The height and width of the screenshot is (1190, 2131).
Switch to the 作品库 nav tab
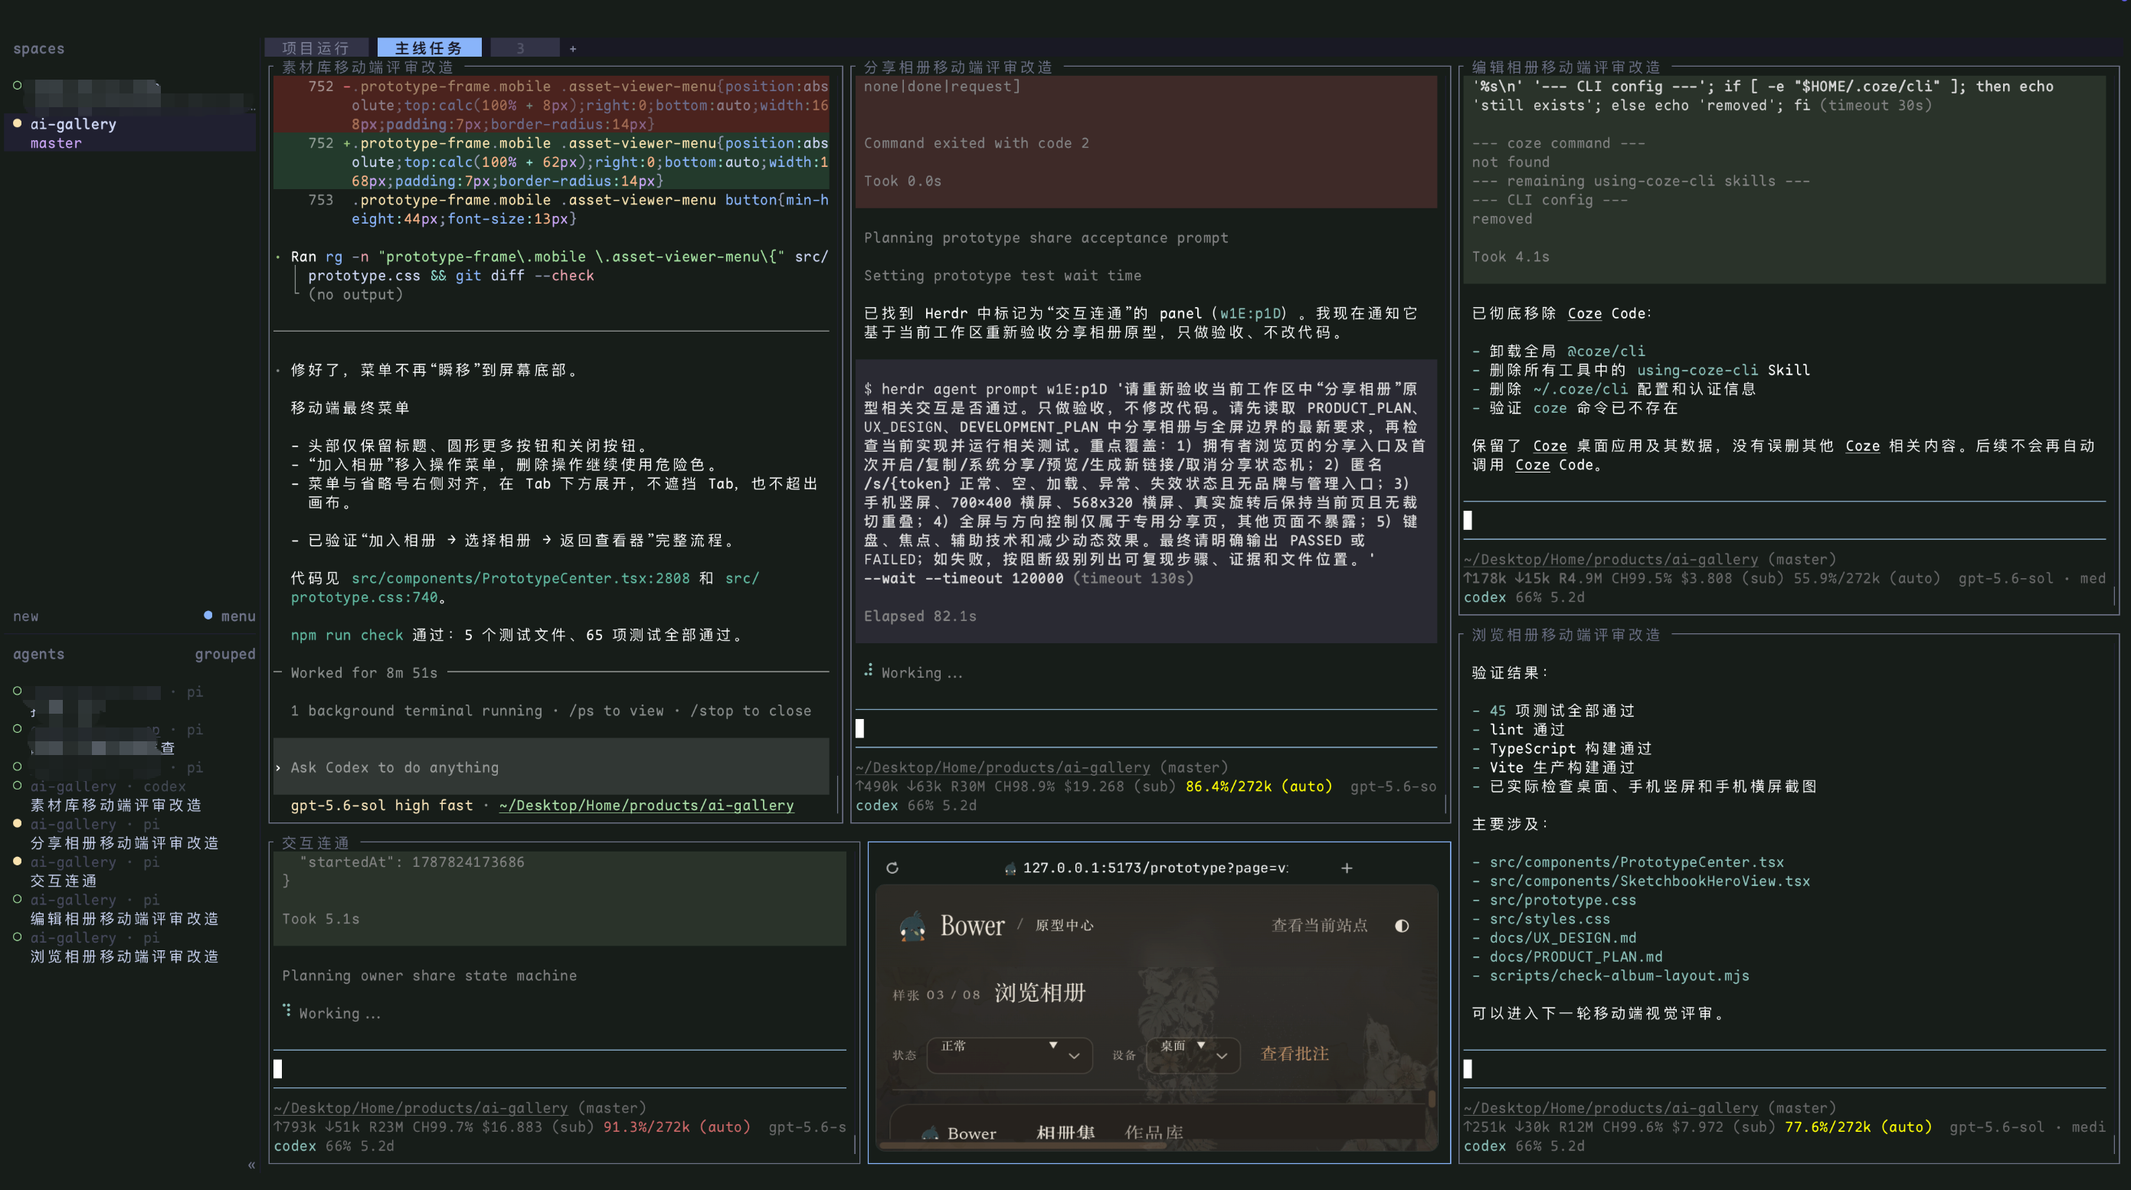coord(1153,1132)
